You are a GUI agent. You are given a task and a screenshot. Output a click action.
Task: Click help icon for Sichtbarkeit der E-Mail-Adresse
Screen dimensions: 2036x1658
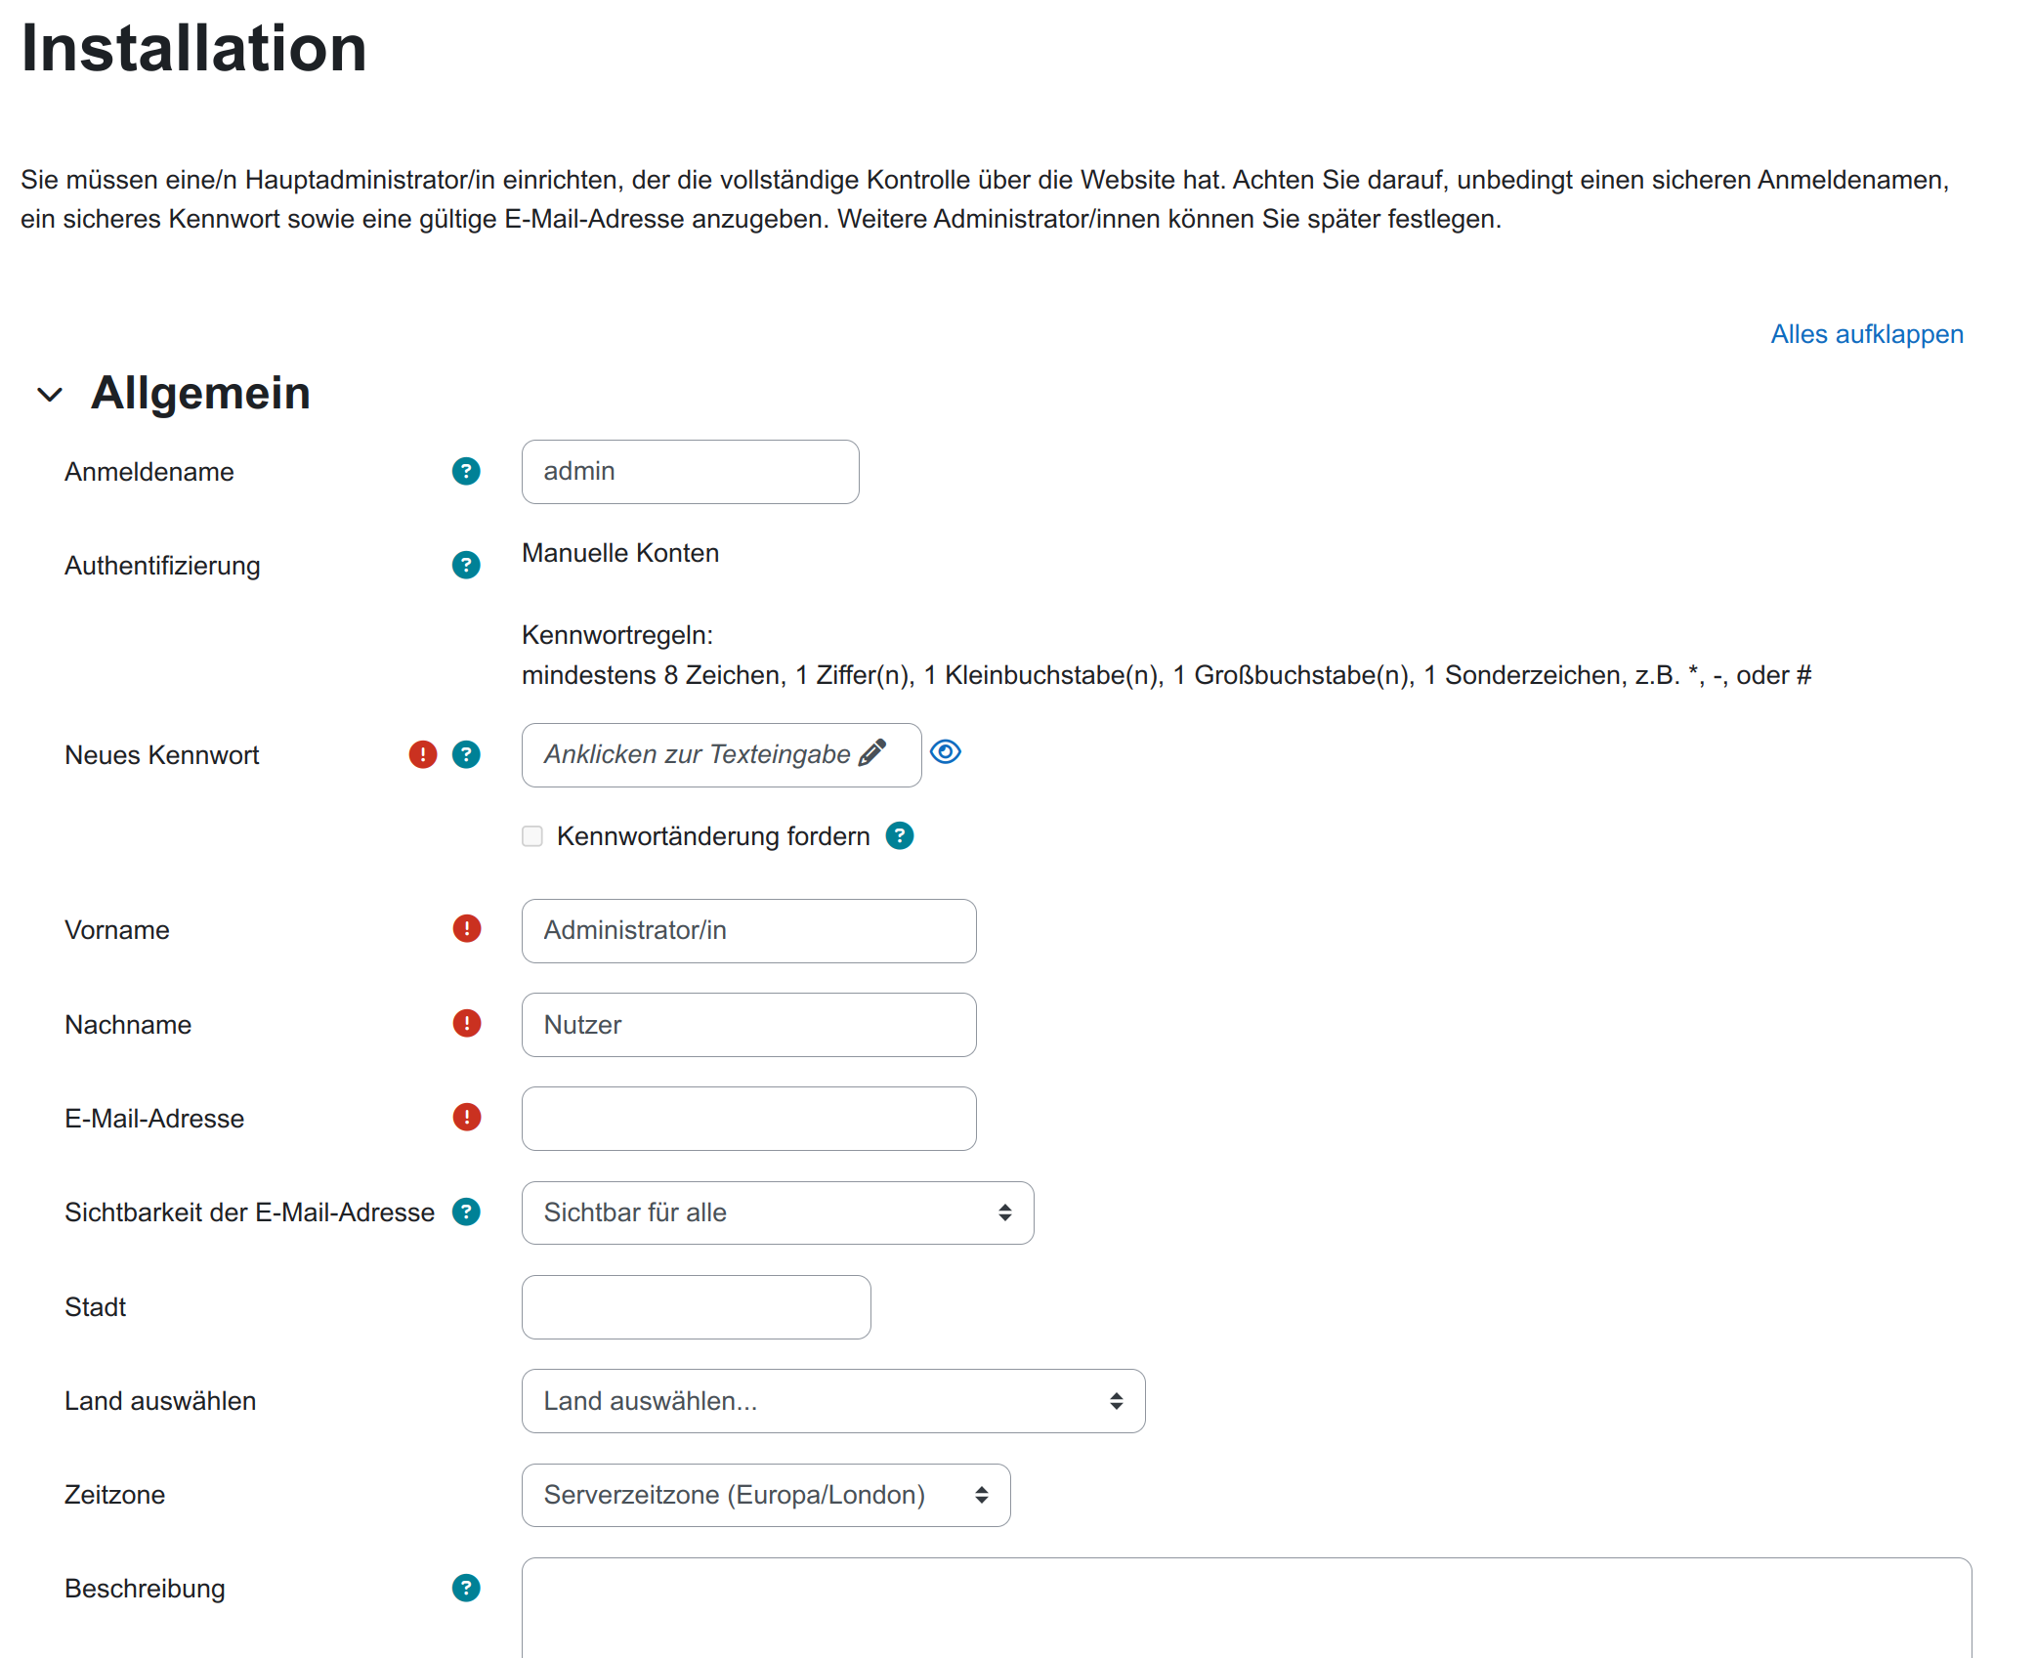(466, 1212)
